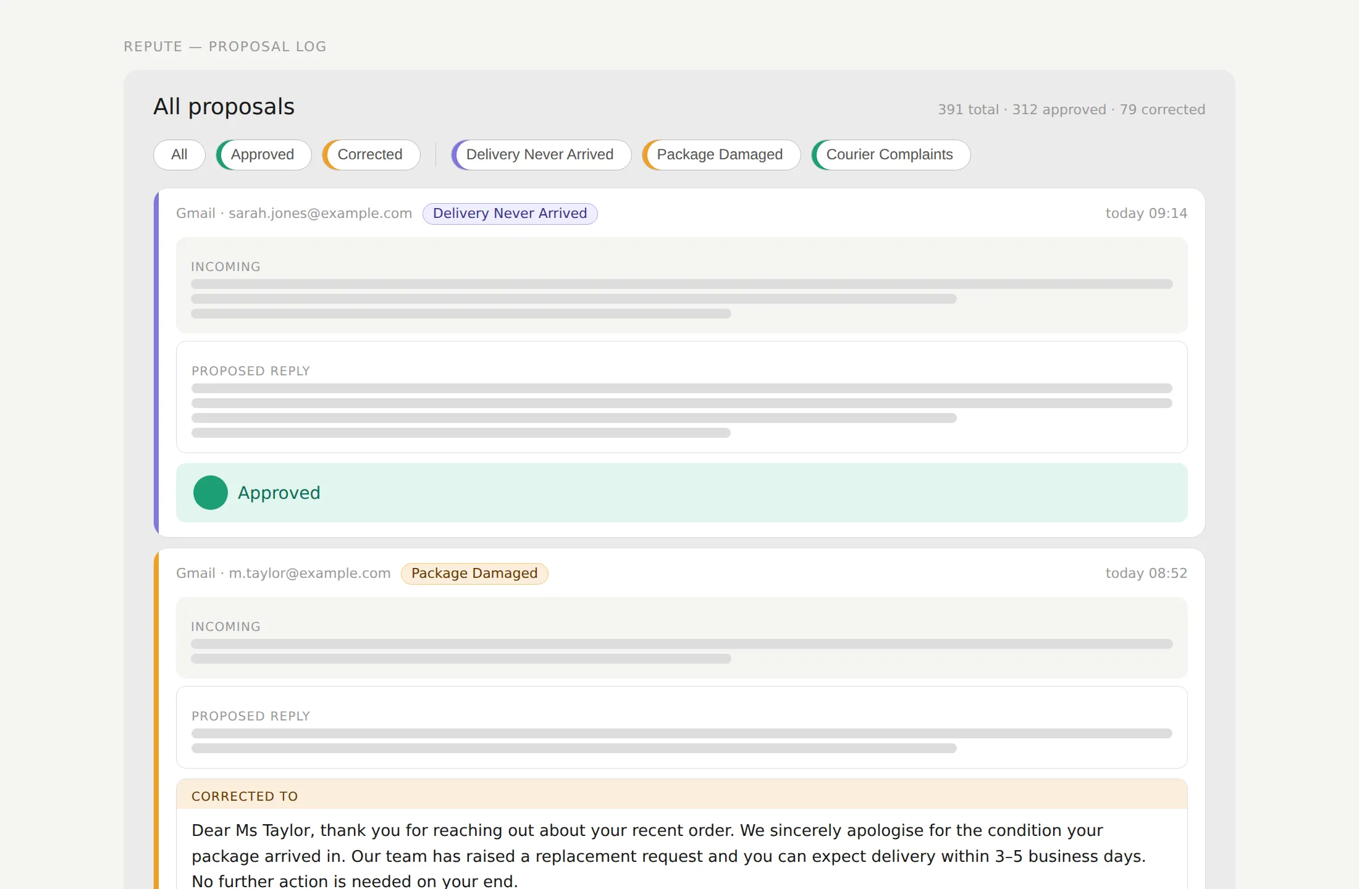
Task: Open the PROPOSED REPLY block in m.taylor's card
Action: (x=682, y=727)
